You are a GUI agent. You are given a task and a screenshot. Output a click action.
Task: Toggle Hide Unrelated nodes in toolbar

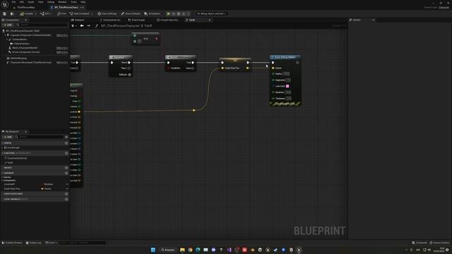click(80, 13)
